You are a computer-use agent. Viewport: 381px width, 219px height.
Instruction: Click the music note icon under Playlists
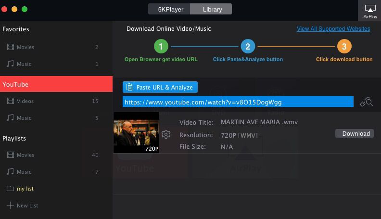pyautogui.click(x=10, y=172)
